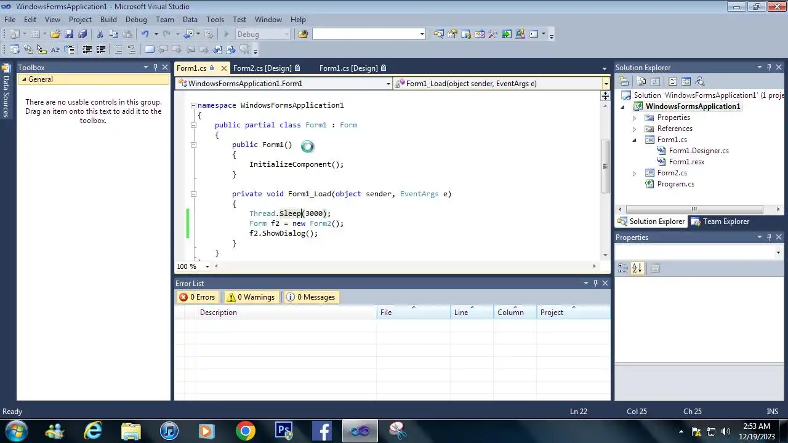Click the Decrease Indent icon

(87, 49)
